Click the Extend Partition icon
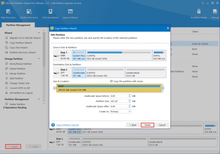This screenshot has height=154, width=220. (x=6, y=68)
